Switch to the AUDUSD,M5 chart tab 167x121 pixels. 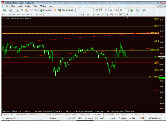click(x=122, y=115)
